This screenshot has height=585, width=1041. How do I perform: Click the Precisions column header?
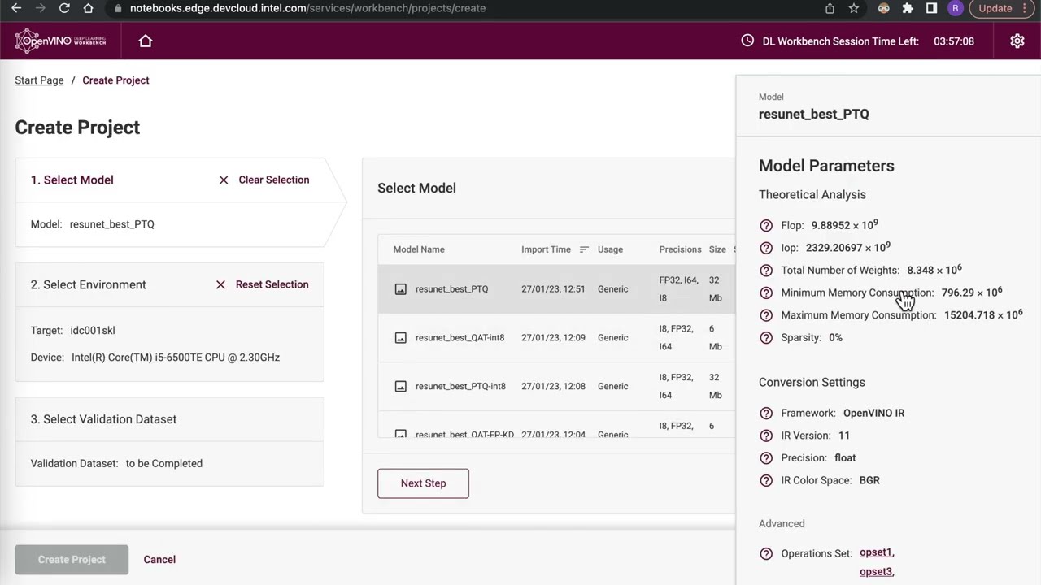click(x=680, y=249)
